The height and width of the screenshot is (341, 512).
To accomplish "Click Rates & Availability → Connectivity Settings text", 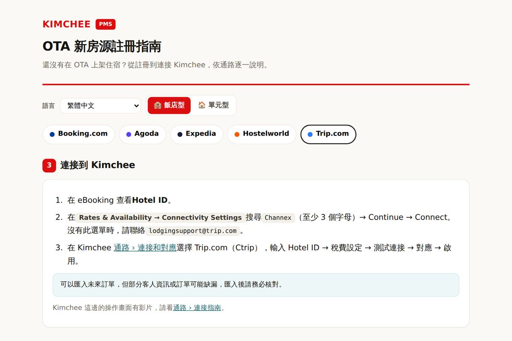I will click(x=160, y=217).
